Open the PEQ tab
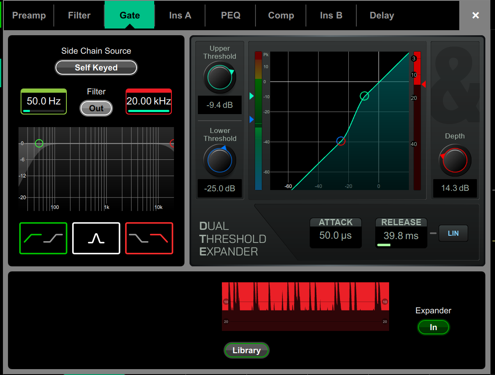Screen dimensions: 495x375 coord(230,15)
